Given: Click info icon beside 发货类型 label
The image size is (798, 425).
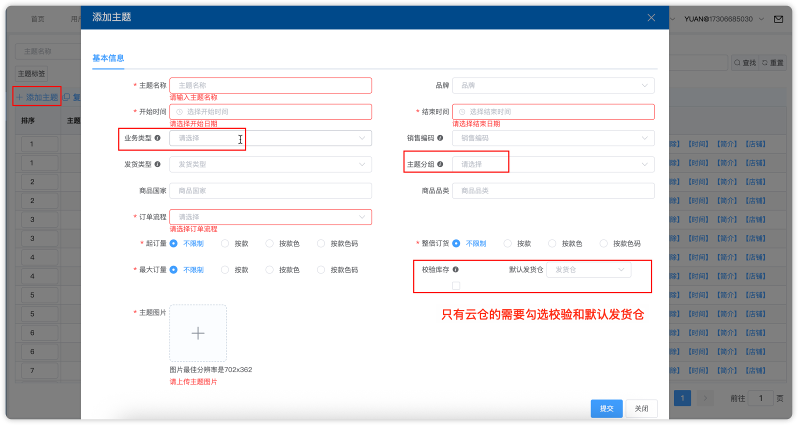Looking at the screenshot, I should click(x=157, y=164).
